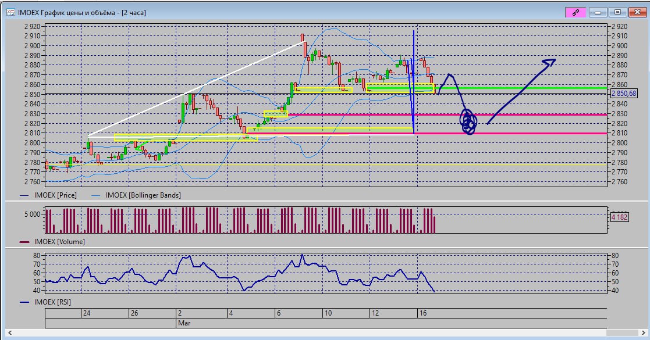Click the Mar month label on time axis
This screenshot has height=340, width=650.
(183, 322)
